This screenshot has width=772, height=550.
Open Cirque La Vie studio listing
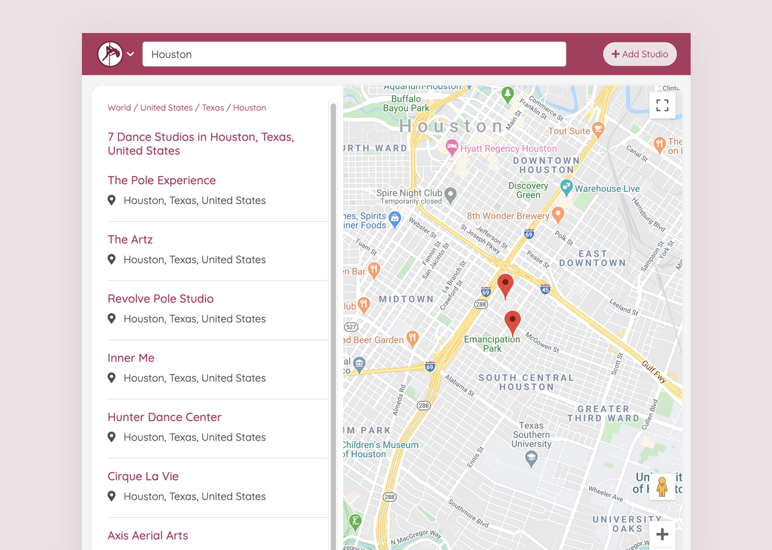click(x=143, y=477)
